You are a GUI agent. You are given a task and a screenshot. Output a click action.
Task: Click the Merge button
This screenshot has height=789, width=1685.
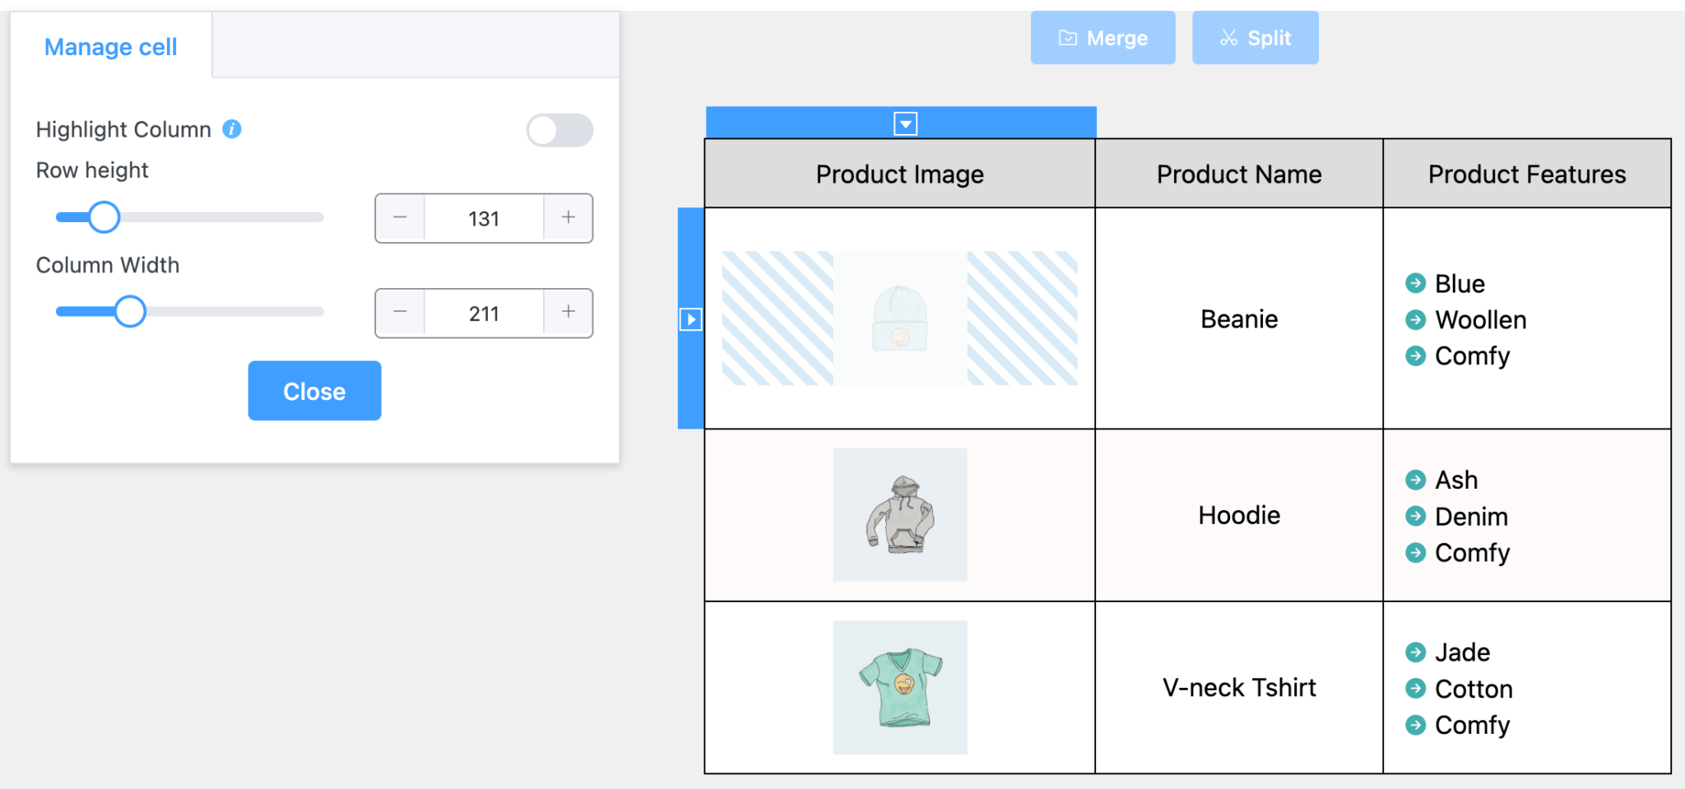click(1103, 37)
